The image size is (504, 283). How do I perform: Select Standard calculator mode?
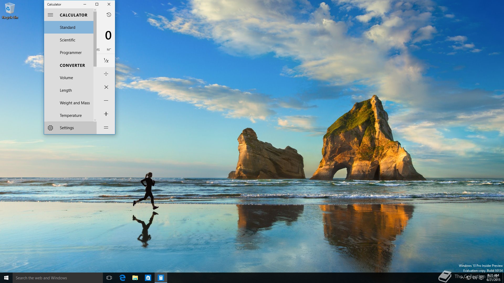point(69,28)
